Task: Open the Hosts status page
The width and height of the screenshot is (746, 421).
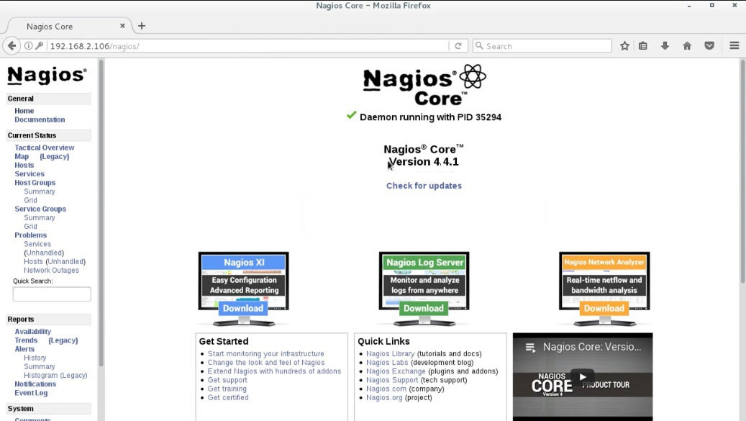Action: 24,165
